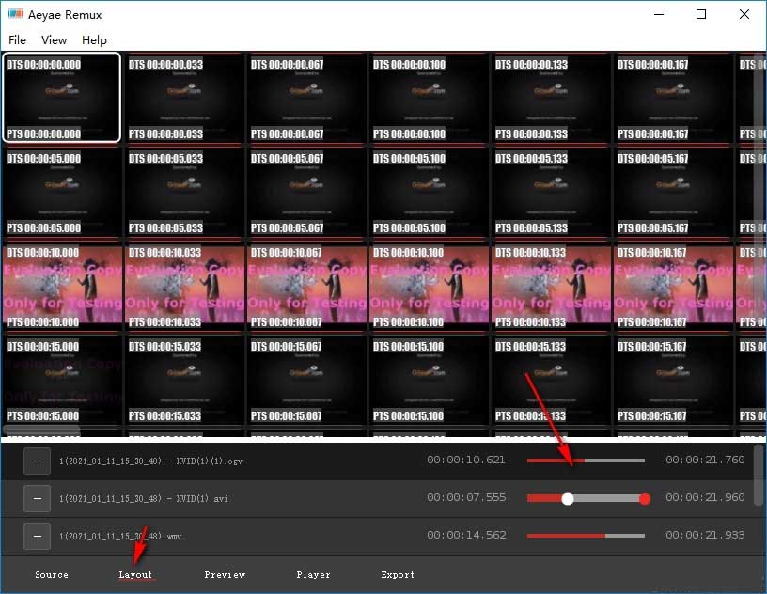Open the File menu
Screen dimensions: 767x594
click(17, 39)
